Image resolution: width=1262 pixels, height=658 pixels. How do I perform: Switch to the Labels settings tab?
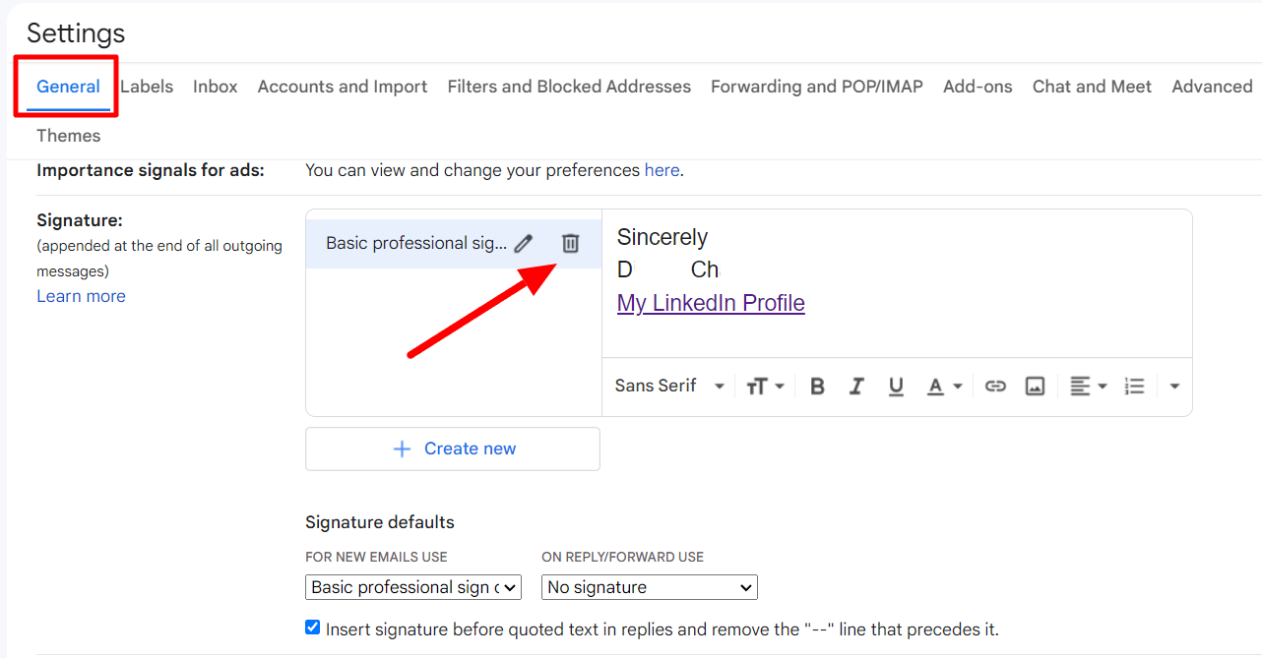(147, 87)
